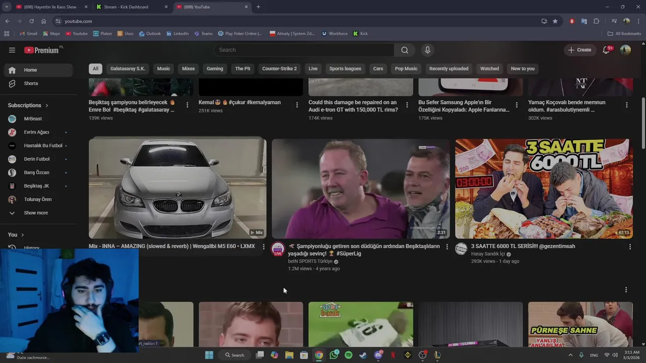646x363 pixels.
Task: Open a new Chrome tab
Action: (x=258, y=7)
